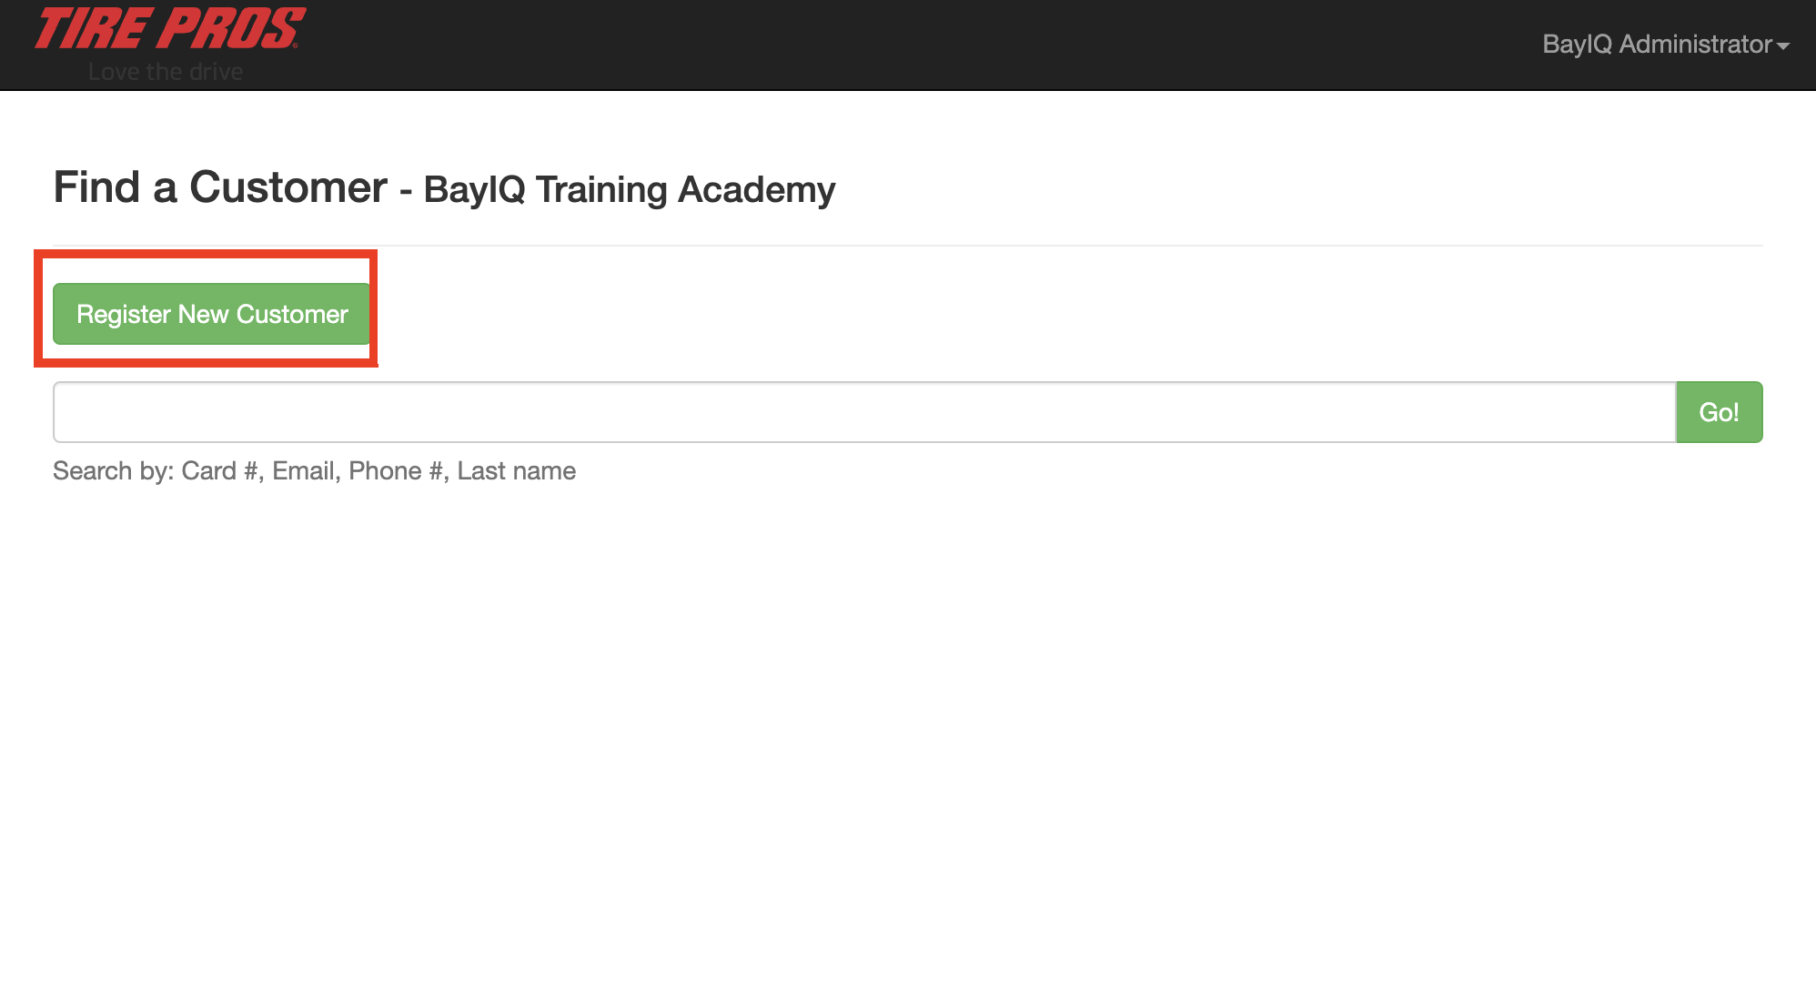Click the red highlight border around Register button

click(206, 254)
